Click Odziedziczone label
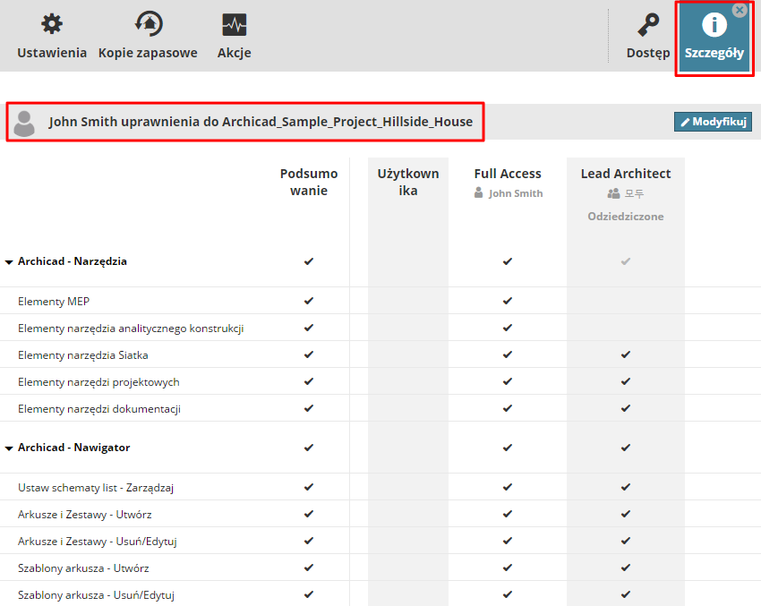The width and height of the screenshot is (761, 606). click(x=626, y=217)
